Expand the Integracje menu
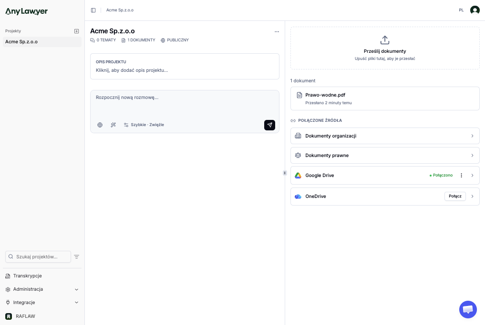 coord(24,303)
